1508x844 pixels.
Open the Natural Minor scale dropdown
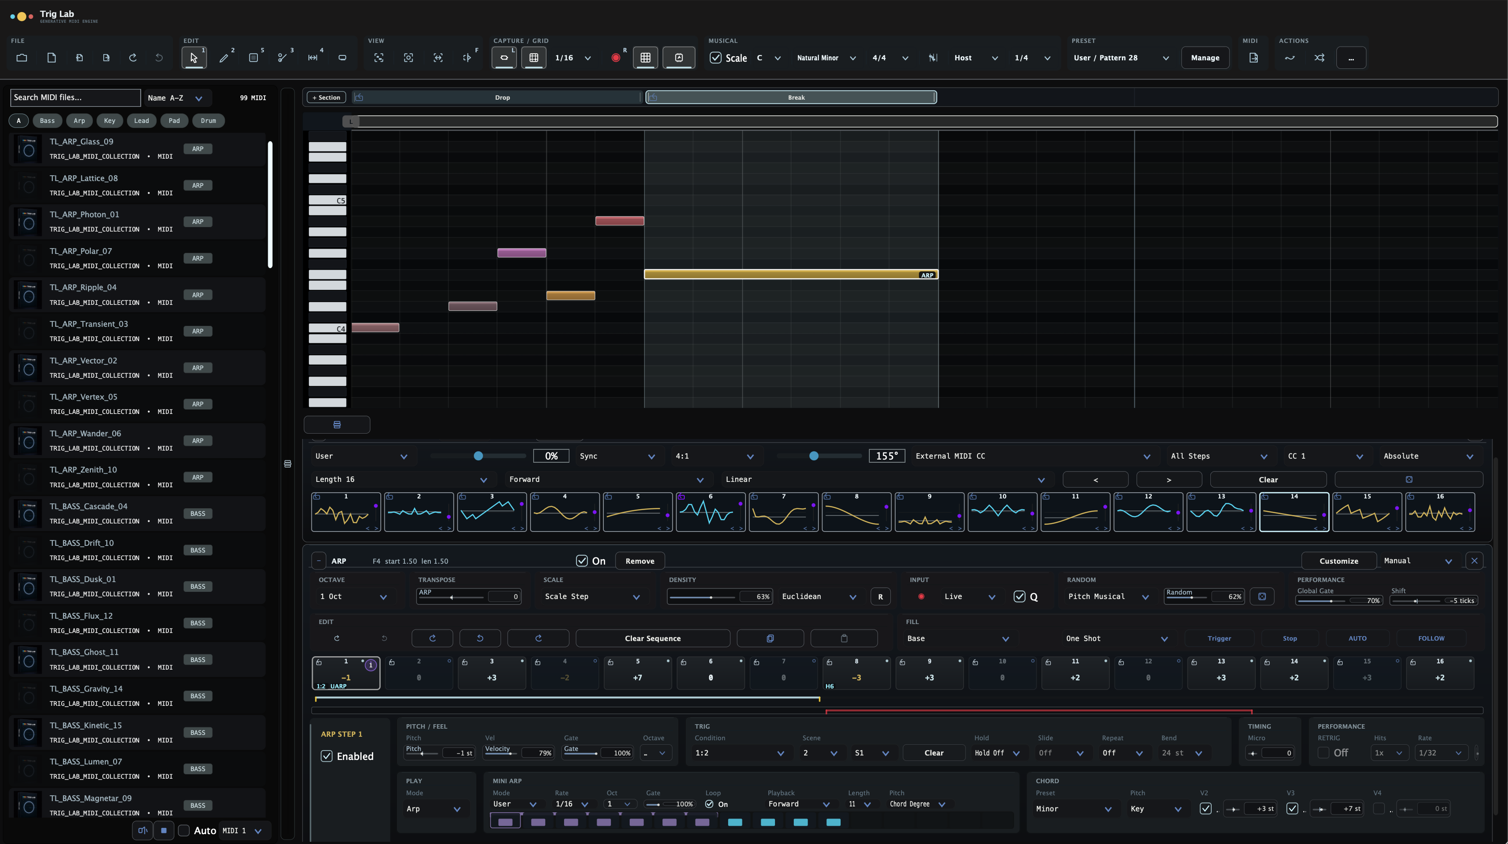pos(826,57)
